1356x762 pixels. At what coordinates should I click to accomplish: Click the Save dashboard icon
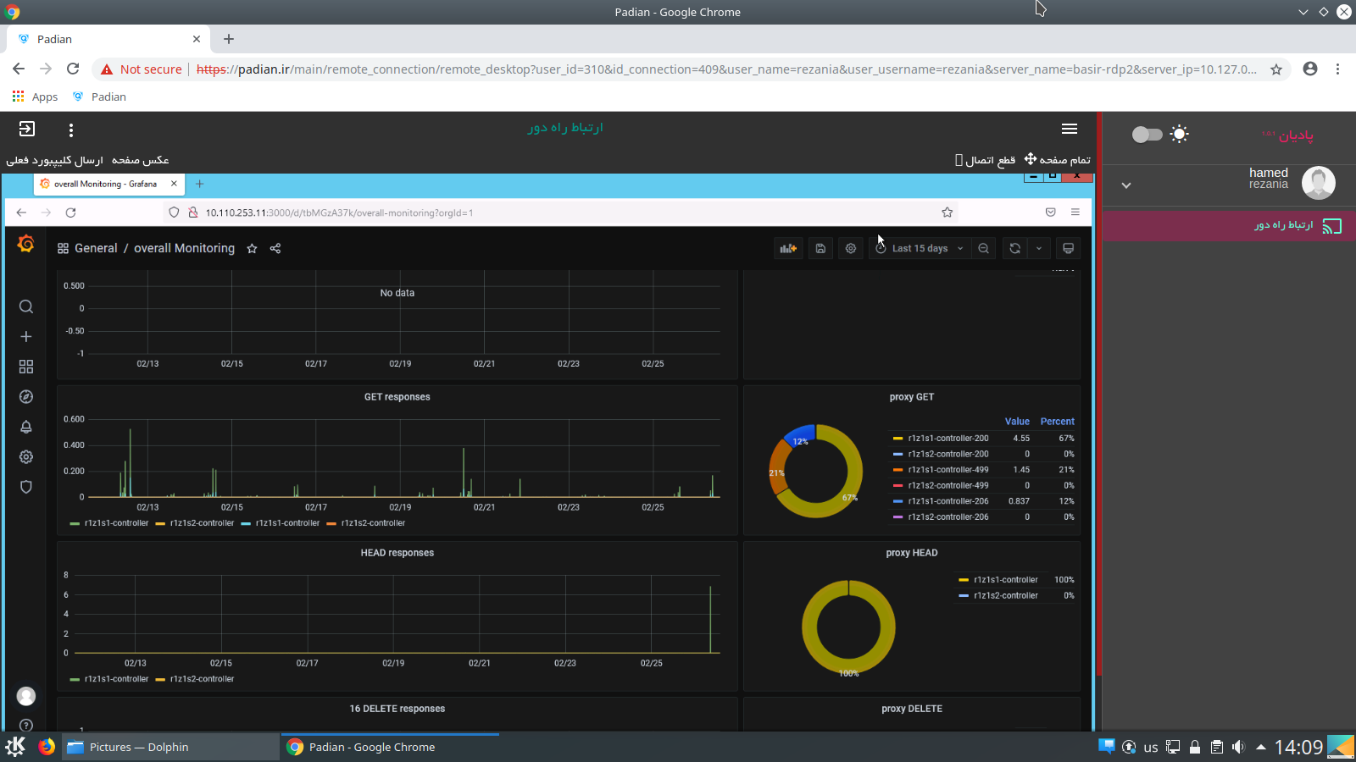pos(820,248)
